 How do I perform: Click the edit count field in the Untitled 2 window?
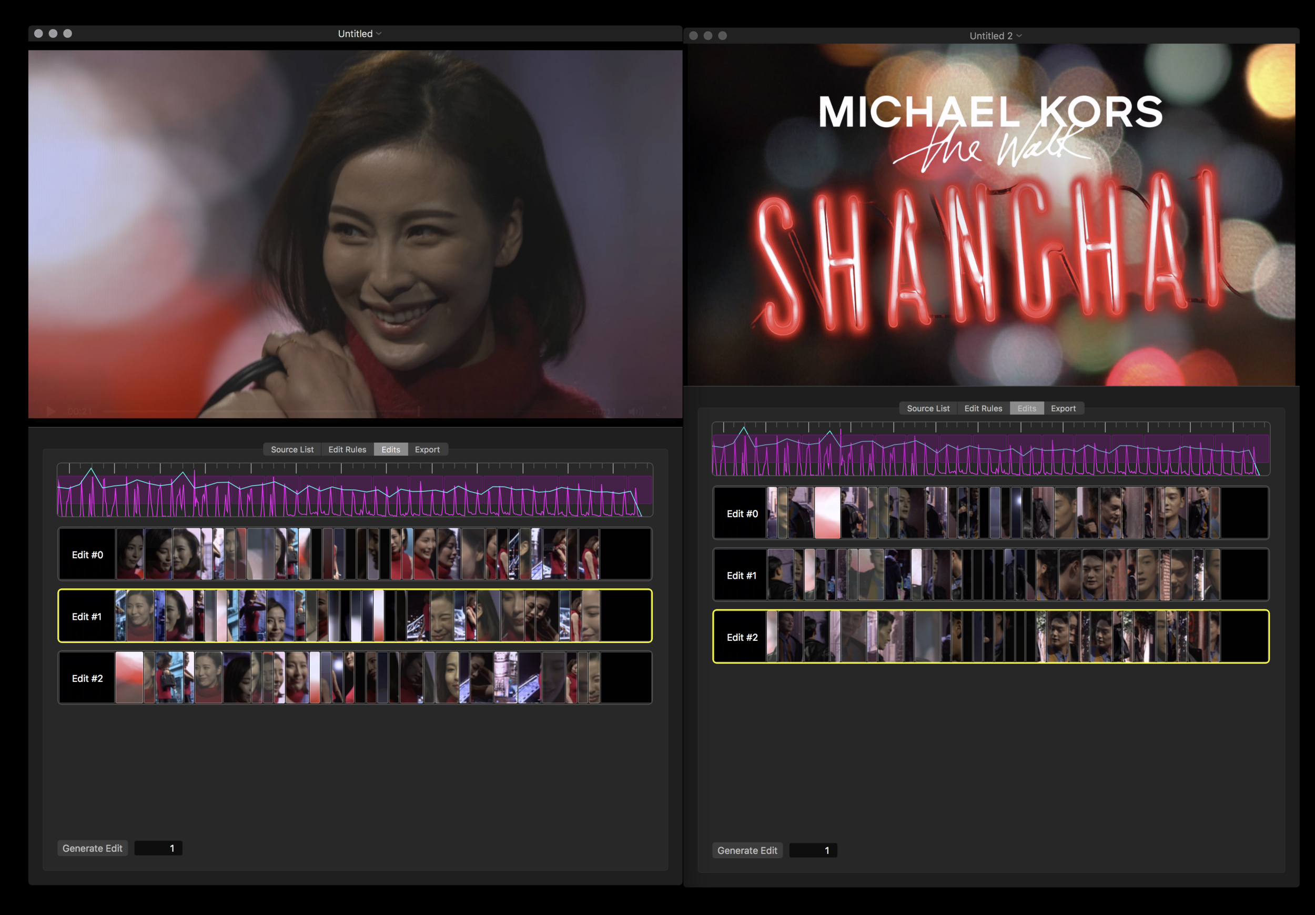click(x=813, y=850)
